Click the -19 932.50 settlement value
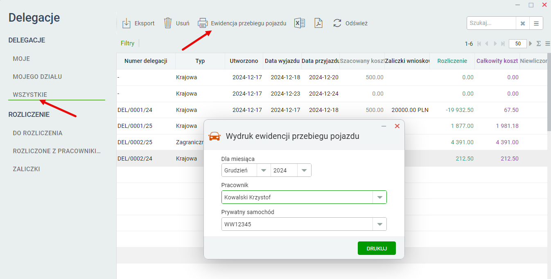 pyautogui.click(x=460, y=110)
